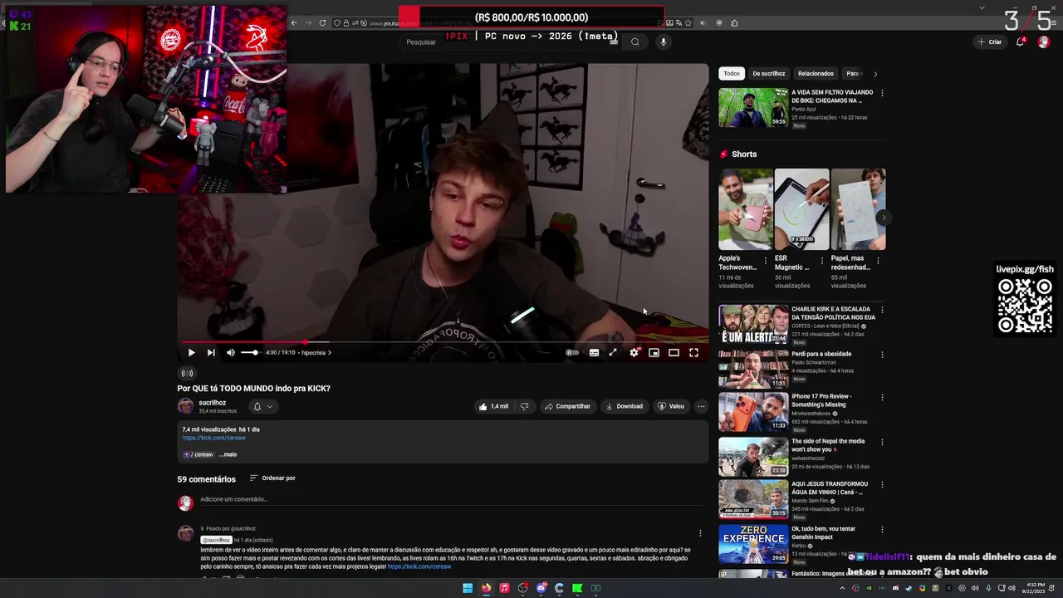
Task: Open options for Ok, tudo bem, vou tentar
Action: pyautogui.click(x=882, y=530)
